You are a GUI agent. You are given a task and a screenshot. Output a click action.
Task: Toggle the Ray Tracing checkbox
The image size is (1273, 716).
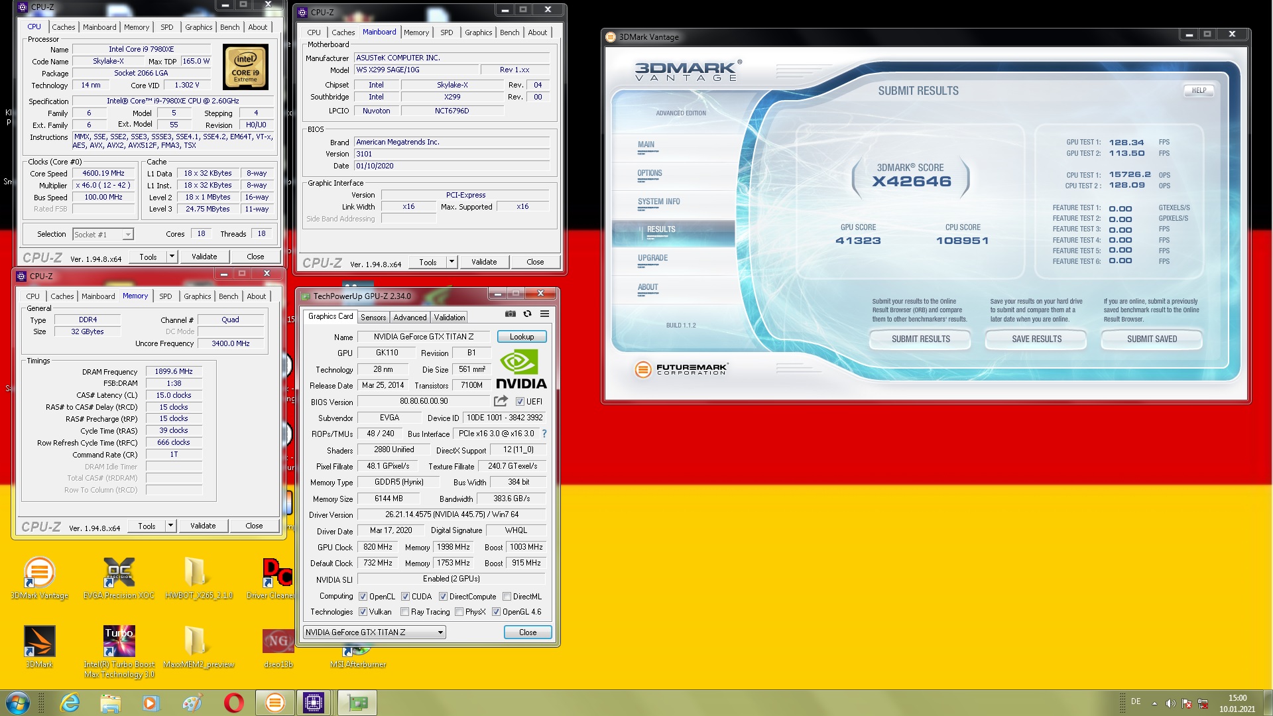coord(404,612)
